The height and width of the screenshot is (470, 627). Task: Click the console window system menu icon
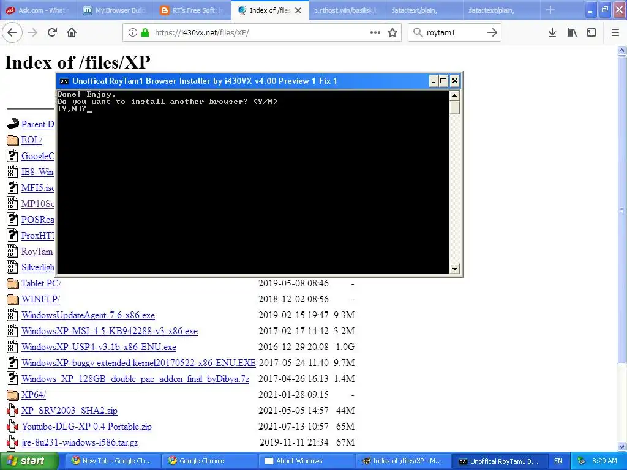tap(64, 81)
